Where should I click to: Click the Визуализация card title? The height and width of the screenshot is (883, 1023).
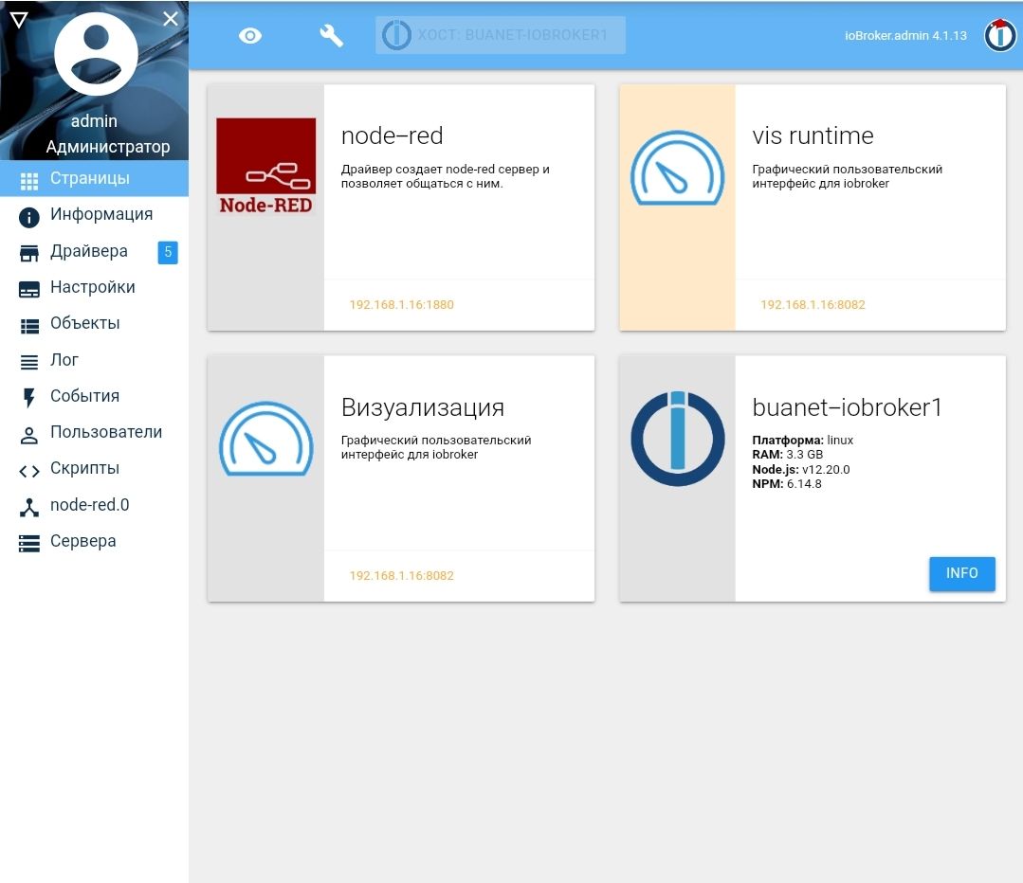pyautogui.click(x=423, y=407)
